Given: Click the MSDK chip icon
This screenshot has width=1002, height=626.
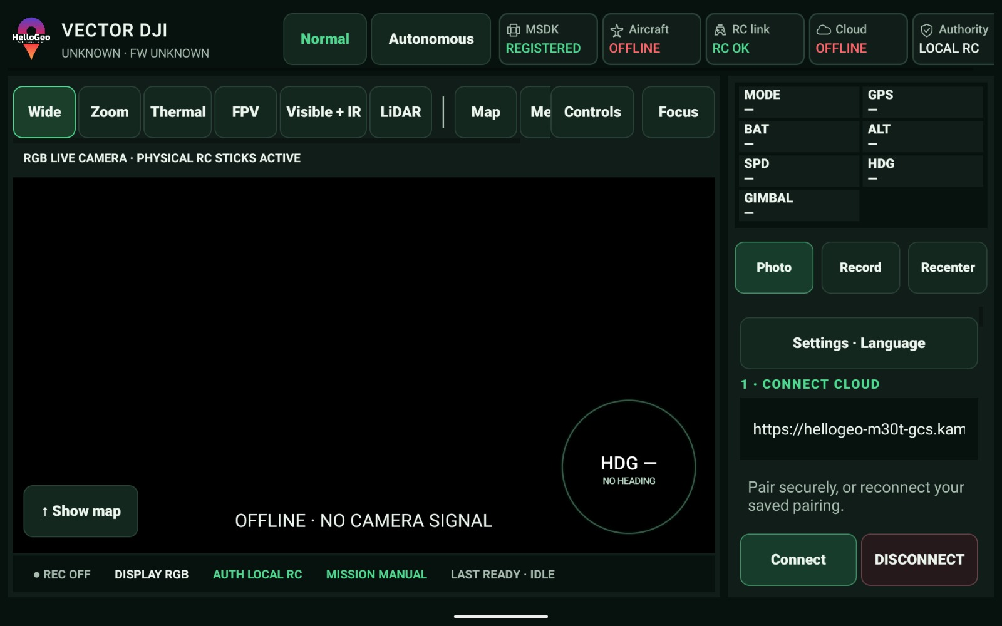Looking at the screenshot, I should pos(513,30).
